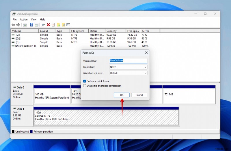Click the Back arrow in the toolbar
This screenshot has width=231, height=151.
point(13,25)
